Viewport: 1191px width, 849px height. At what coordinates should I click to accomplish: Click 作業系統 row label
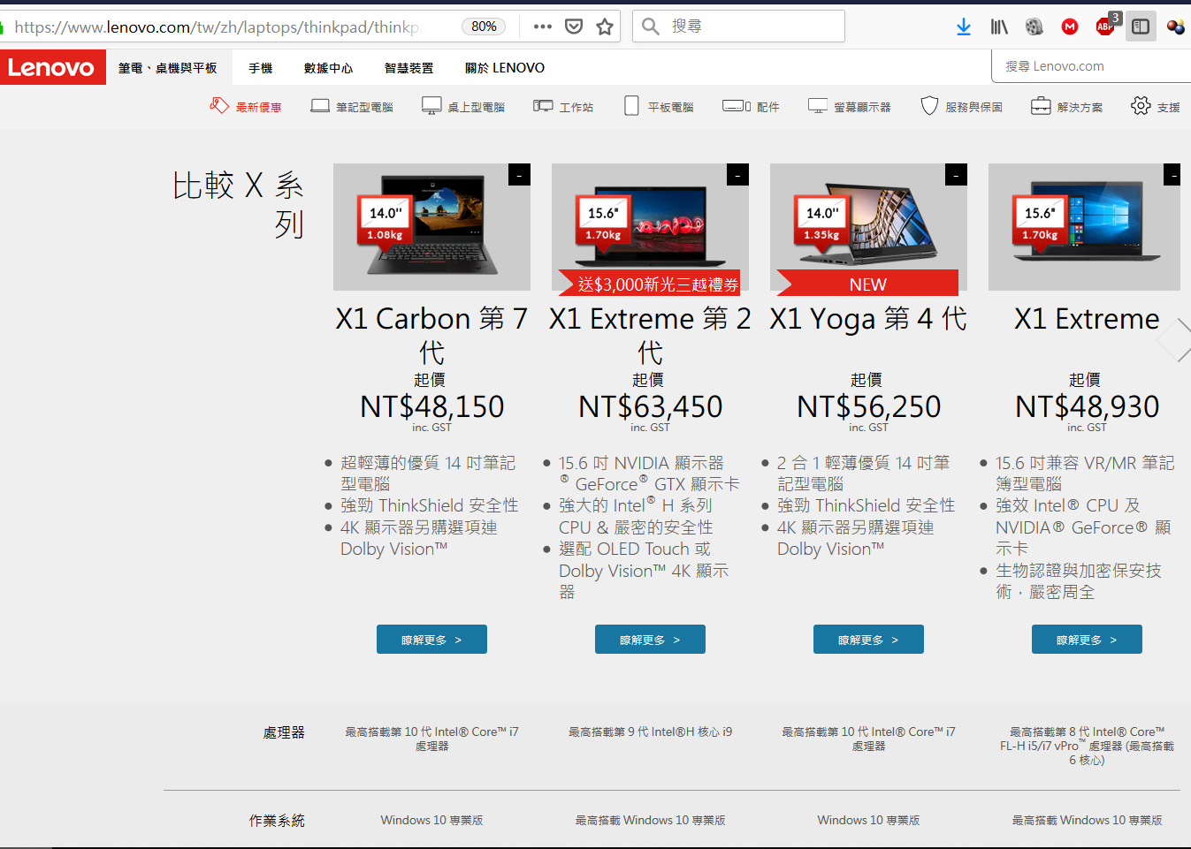pyautogui.click(x=277, y=821)
